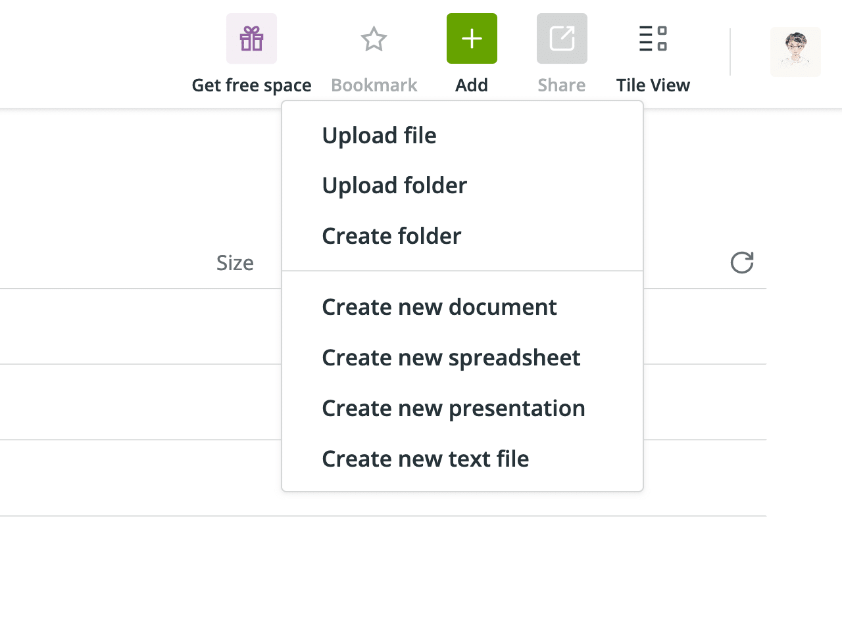Click the Get free space label
This screenshot has height=631, width=842.
click(x=251, y=85)
